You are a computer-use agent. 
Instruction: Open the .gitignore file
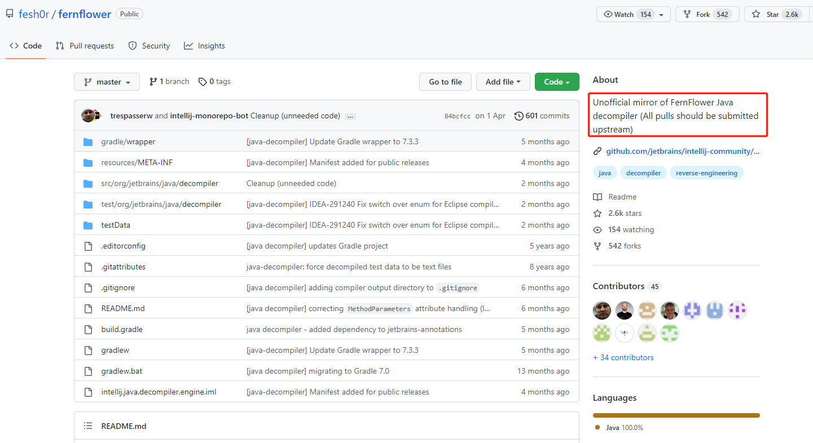click(x=118, y=287)
